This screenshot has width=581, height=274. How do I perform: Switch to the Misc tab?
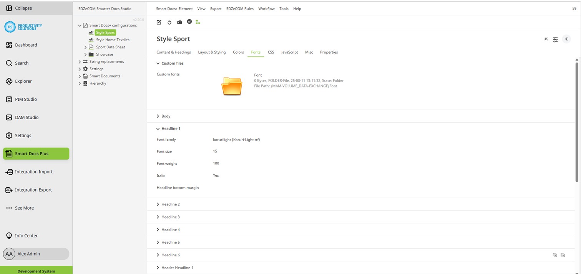coord(309,52)
